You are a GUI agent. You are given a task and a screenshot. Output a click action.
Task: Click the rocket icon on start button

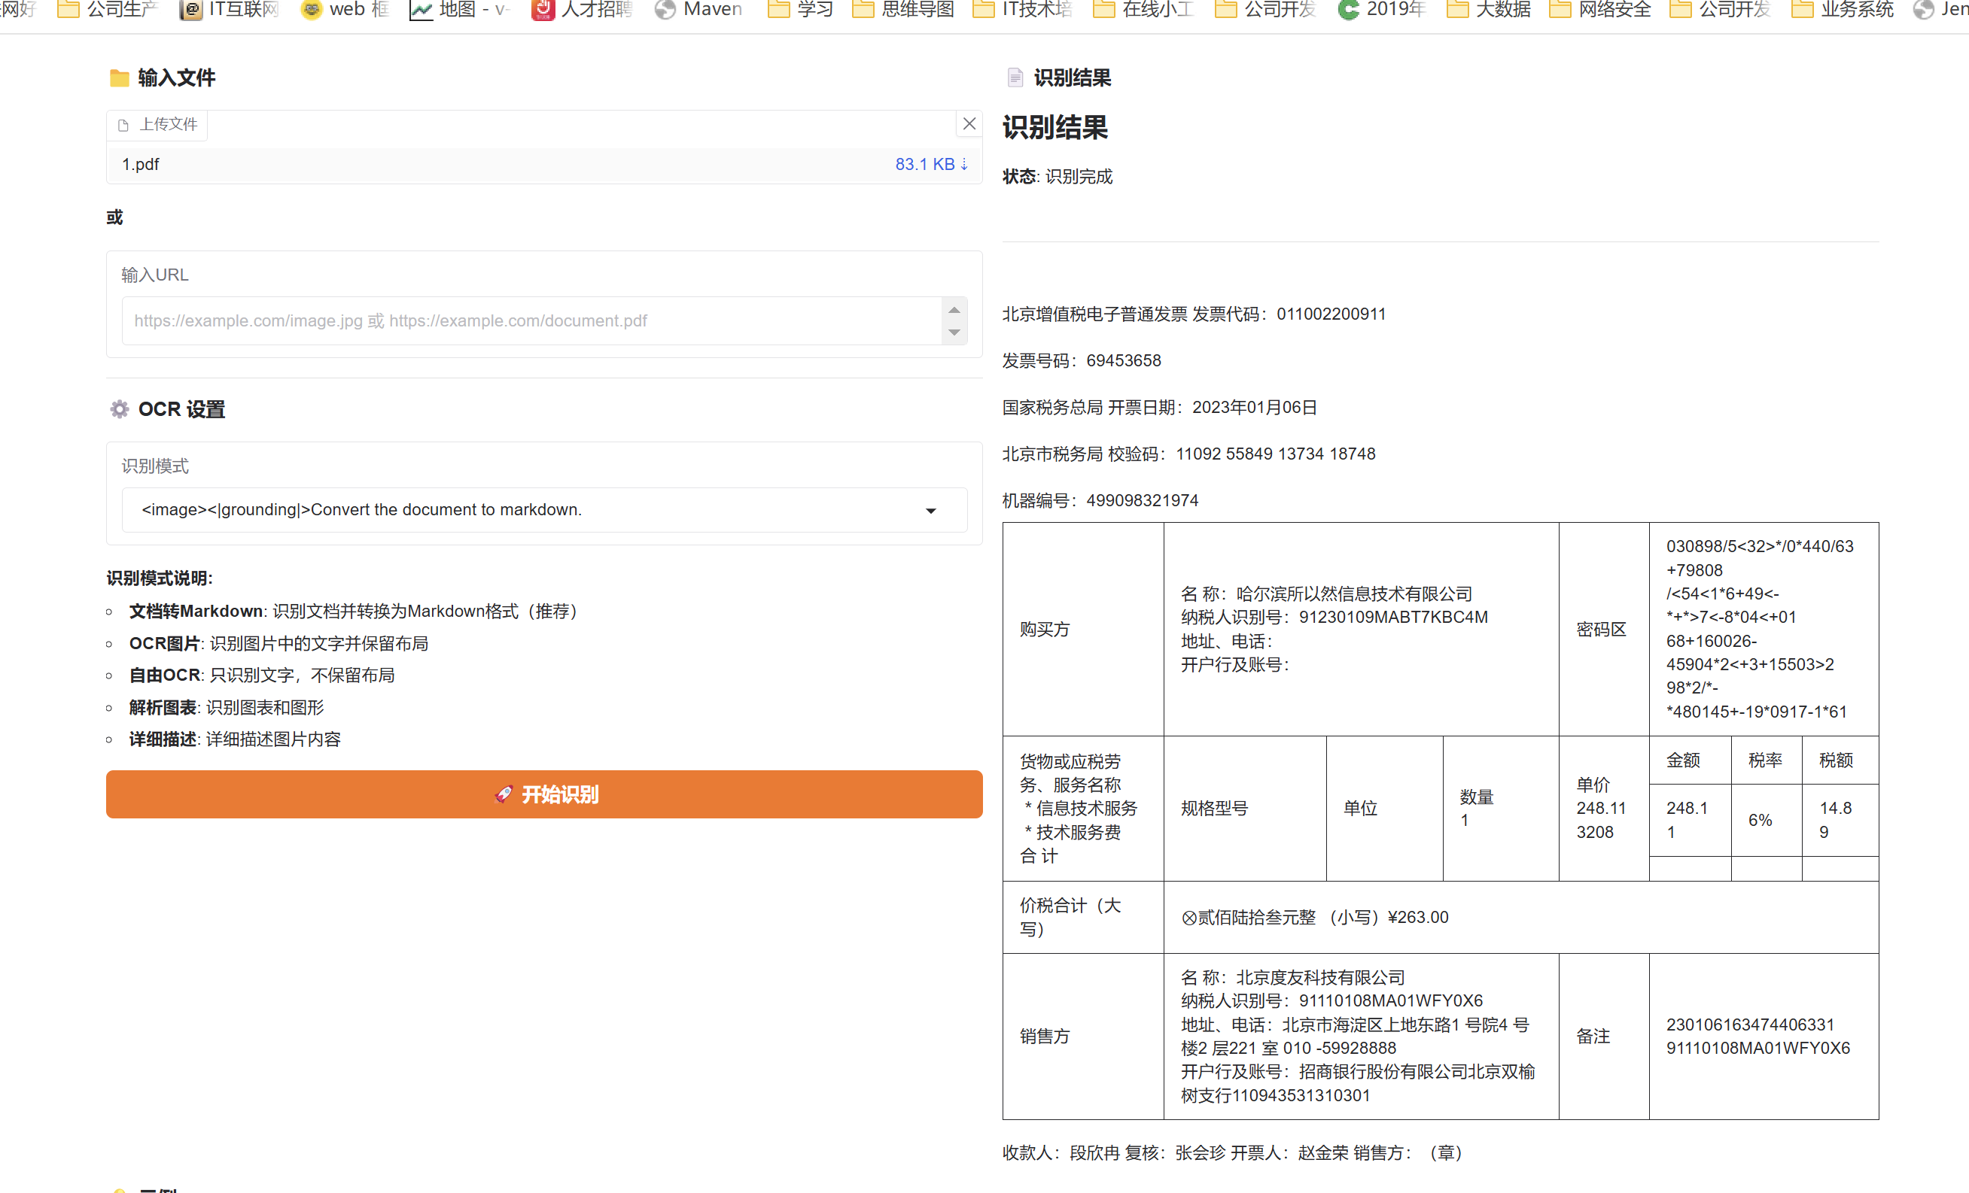[504, 794]
